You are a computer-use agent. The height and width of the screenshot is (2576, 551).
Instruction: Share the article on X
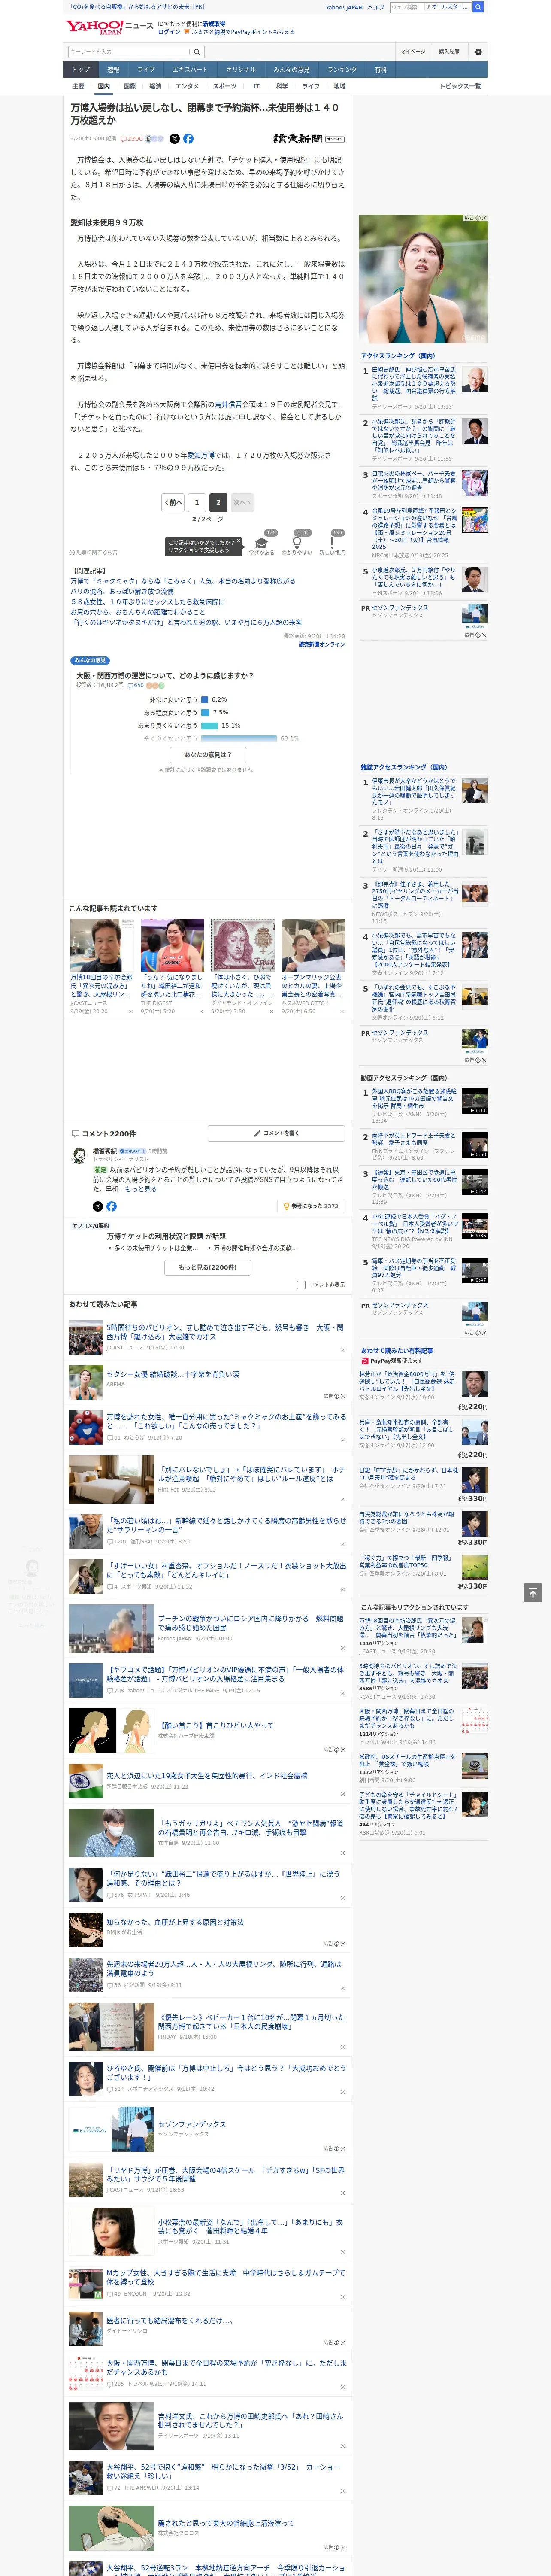pos(174,139)
